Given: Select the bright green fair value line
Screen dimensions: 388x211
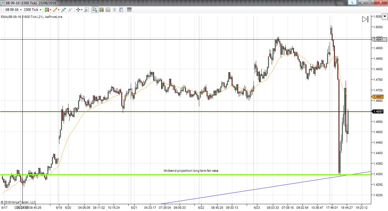Looking at the screenshot, I should pyautogui.click(x=185, y=175).
